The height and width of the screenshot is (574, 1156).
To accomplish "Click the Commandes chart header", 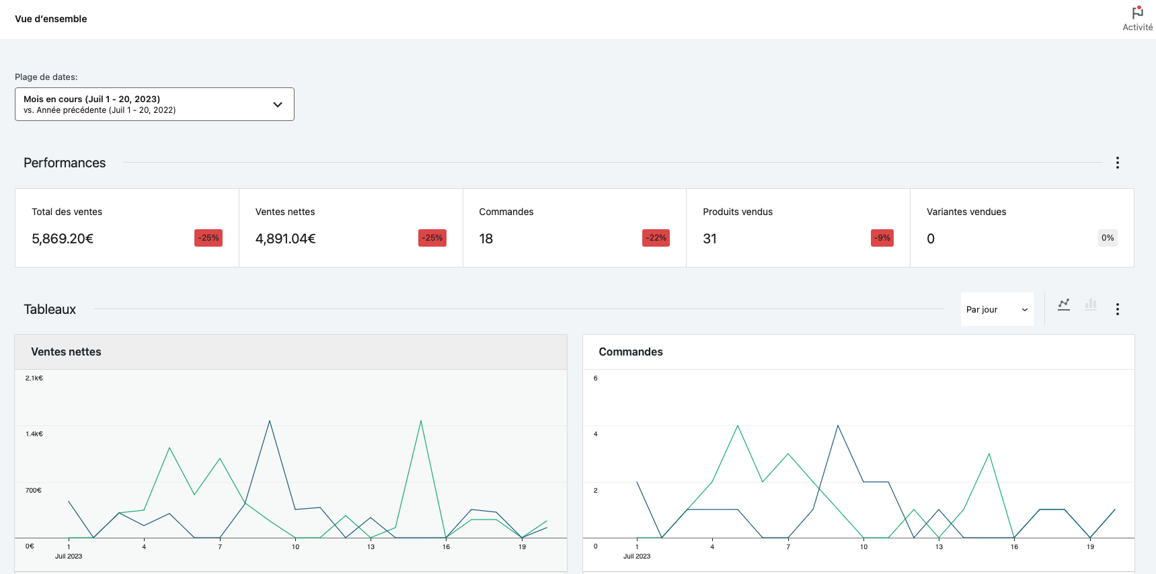I will tap(858, 352).
